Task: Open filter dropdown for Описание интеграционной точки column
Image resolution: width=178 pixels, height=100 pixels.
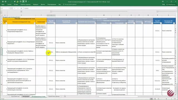Action: [34, 23]
